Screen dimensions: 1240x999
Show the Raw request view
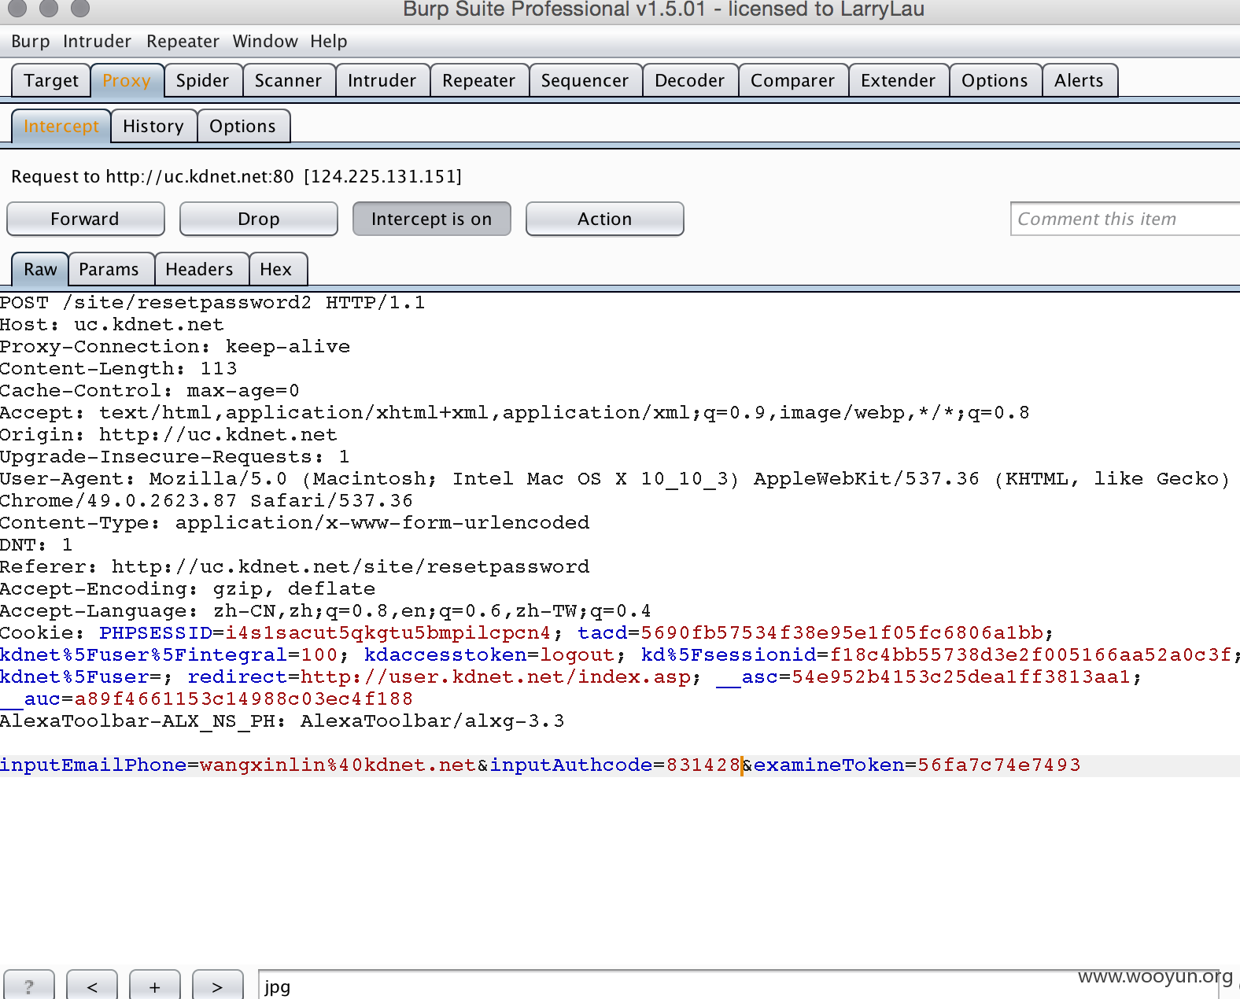[x=40, y=269]
